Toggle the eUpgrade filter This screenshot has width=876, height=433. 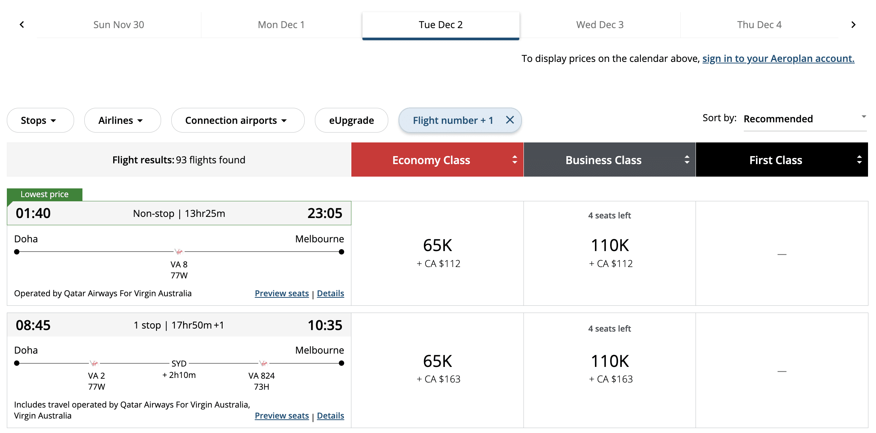click(351, 120)
